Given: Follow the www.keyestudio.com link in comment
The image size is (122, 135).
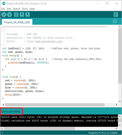Looking at the screenshot, I should [x=49, y=41].
